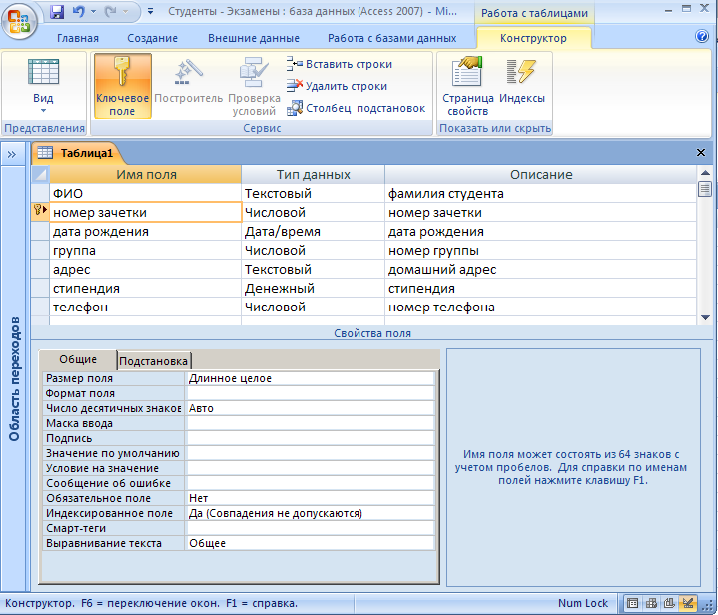Click Design view icon in status bar
Image resolution: width=718 pixels, height=615 pixels.
[x=688, y=603]
